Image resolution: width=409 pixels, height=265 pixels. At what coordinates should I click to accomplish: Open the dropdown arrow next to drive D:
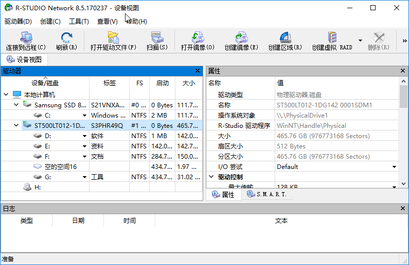point(84,136)
